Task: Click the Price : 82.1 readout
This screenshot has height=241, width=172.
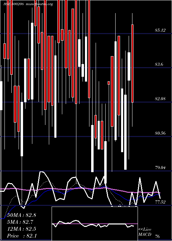Action: pos(22,236)
